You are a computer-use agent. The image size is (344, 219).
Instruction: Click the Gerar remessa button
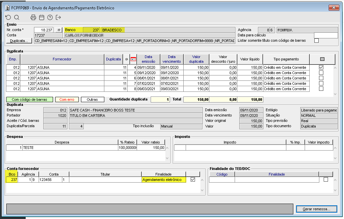(316, 209)
